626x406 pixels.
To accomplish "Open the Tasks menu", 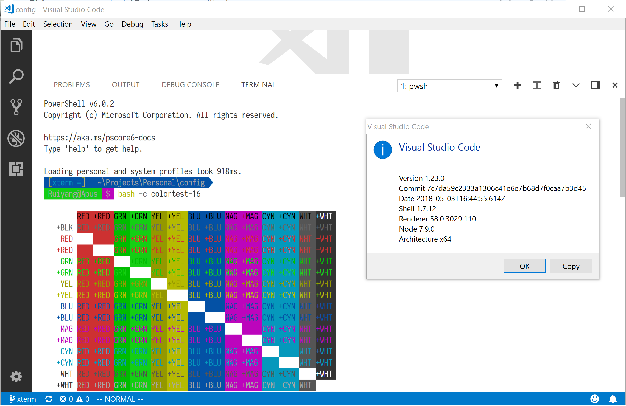I will point(159,24).
